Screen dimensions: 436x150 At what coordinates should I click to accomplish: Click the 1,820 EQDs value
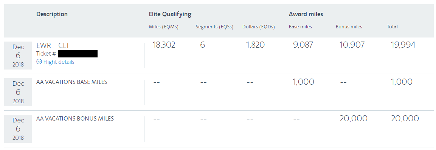tap(255, 45)
